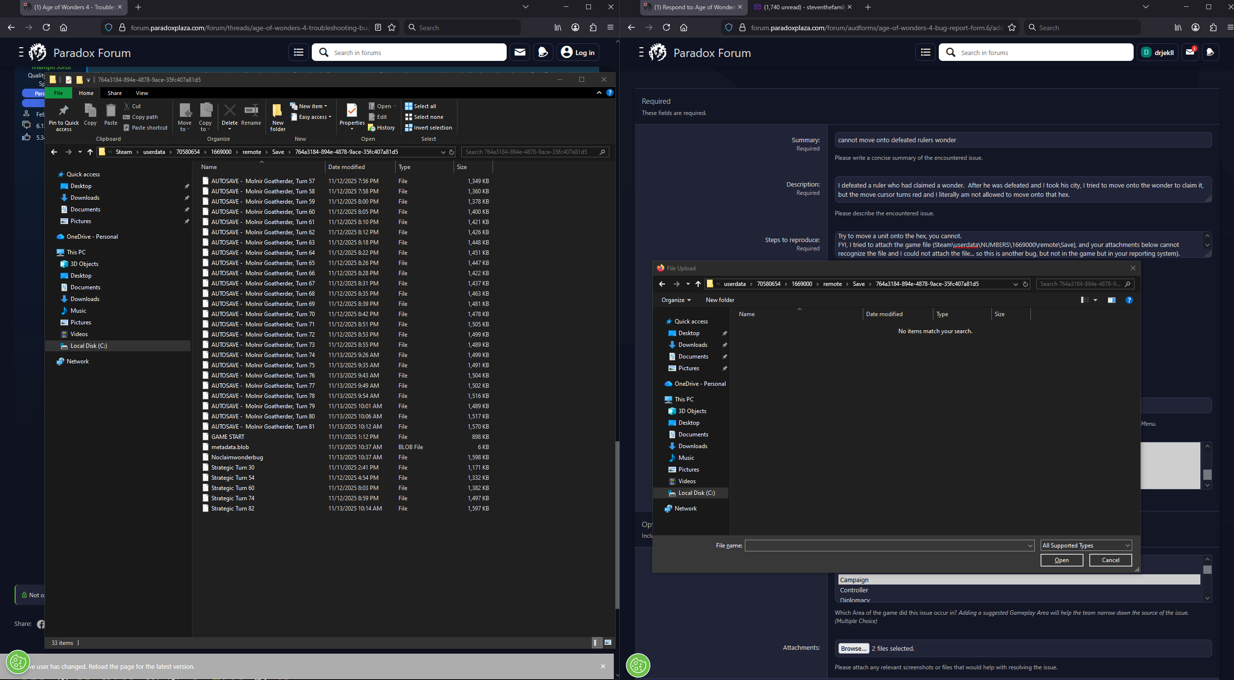Click Select all in Explorer ribbon

click(x=421, y=106)
